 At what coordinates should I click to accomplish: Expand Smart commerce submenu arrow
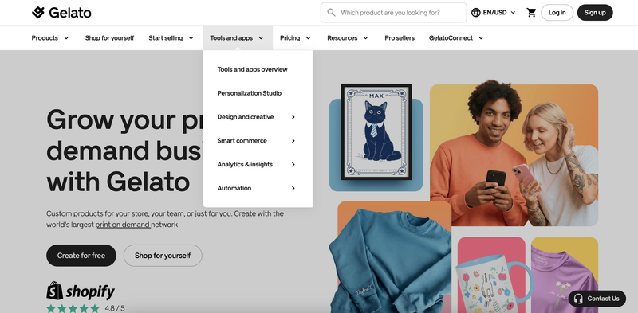point(293,141)
